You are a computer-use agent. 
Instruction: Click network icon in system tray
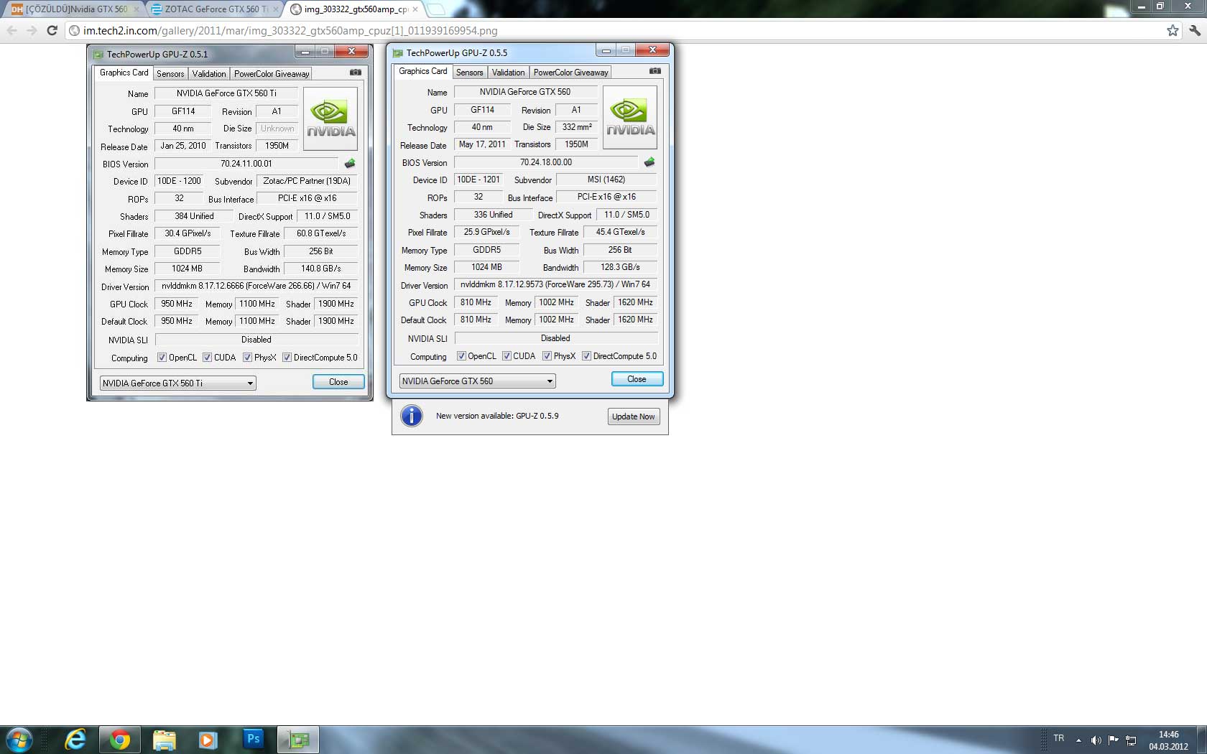(x=1131, y=740)
